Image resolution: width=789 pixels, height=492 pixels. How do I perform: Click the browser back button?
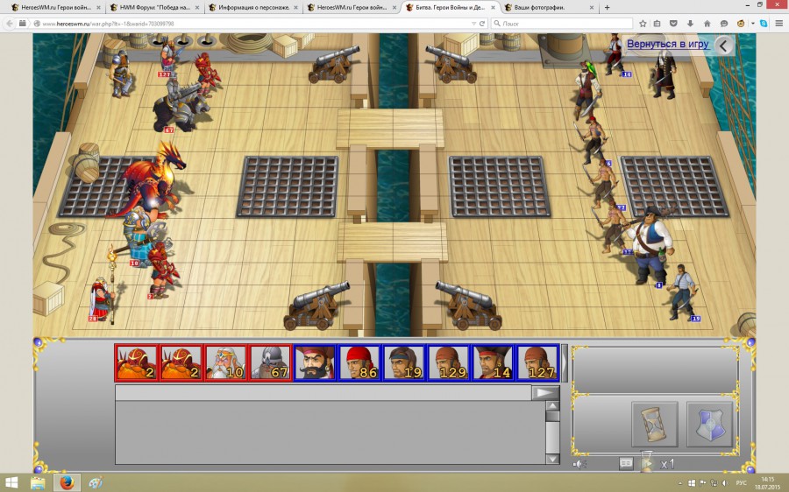pyautogui.click(x=9, y=23)
